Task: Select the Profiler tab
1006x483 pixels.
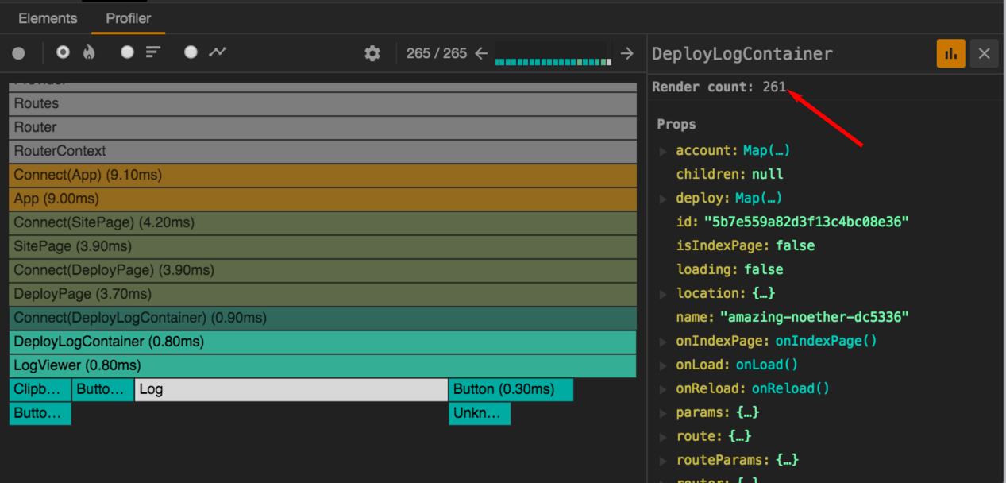Action: (x=128, y=17)
